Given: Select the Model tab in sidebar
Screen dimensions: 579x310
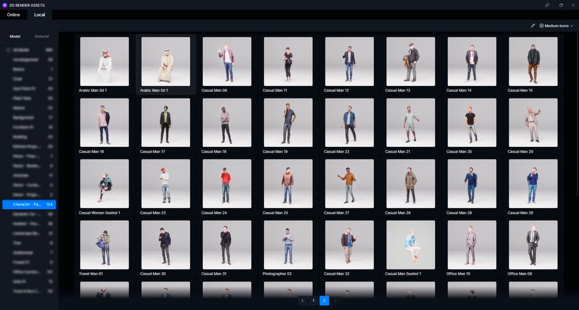Looking at the screenshot, I should [x=15, y=36].
